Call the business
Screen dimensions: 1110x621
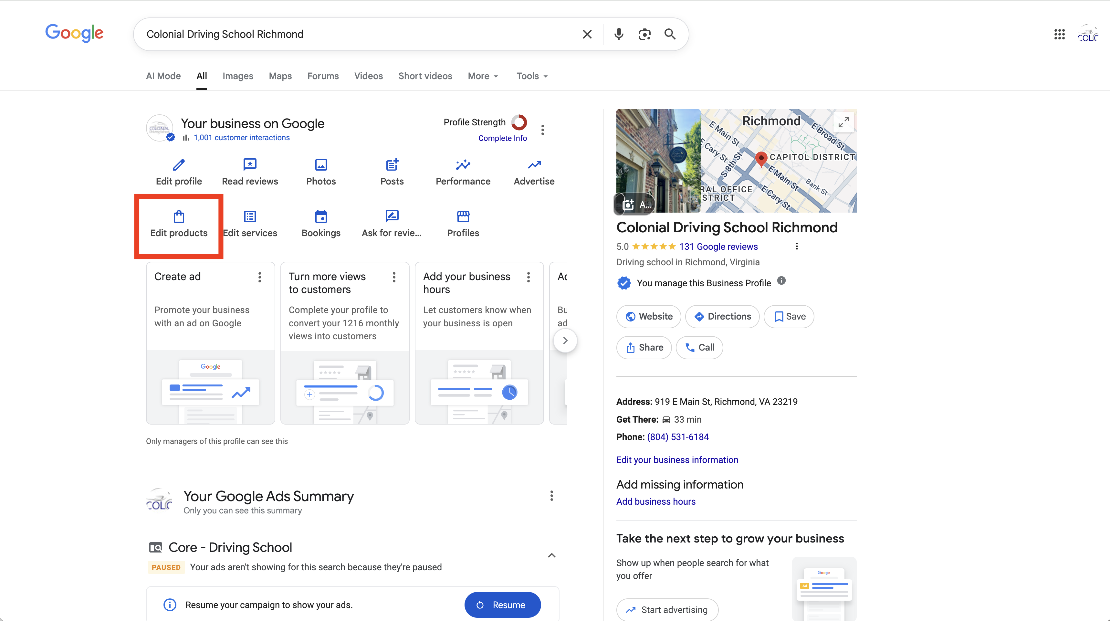coord(699,347)
